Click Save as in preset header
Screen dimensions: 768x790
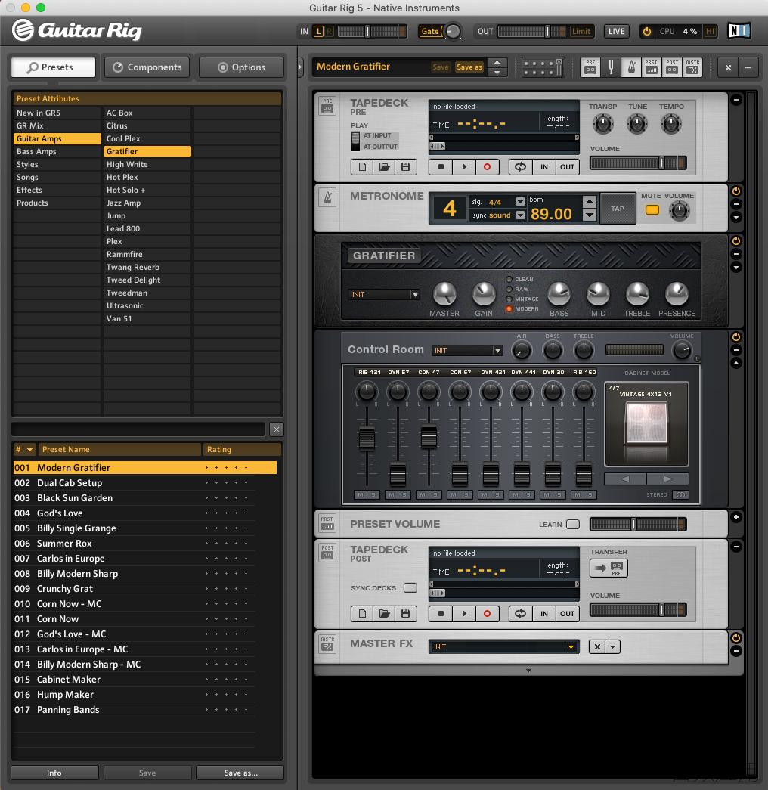[469, 67]
